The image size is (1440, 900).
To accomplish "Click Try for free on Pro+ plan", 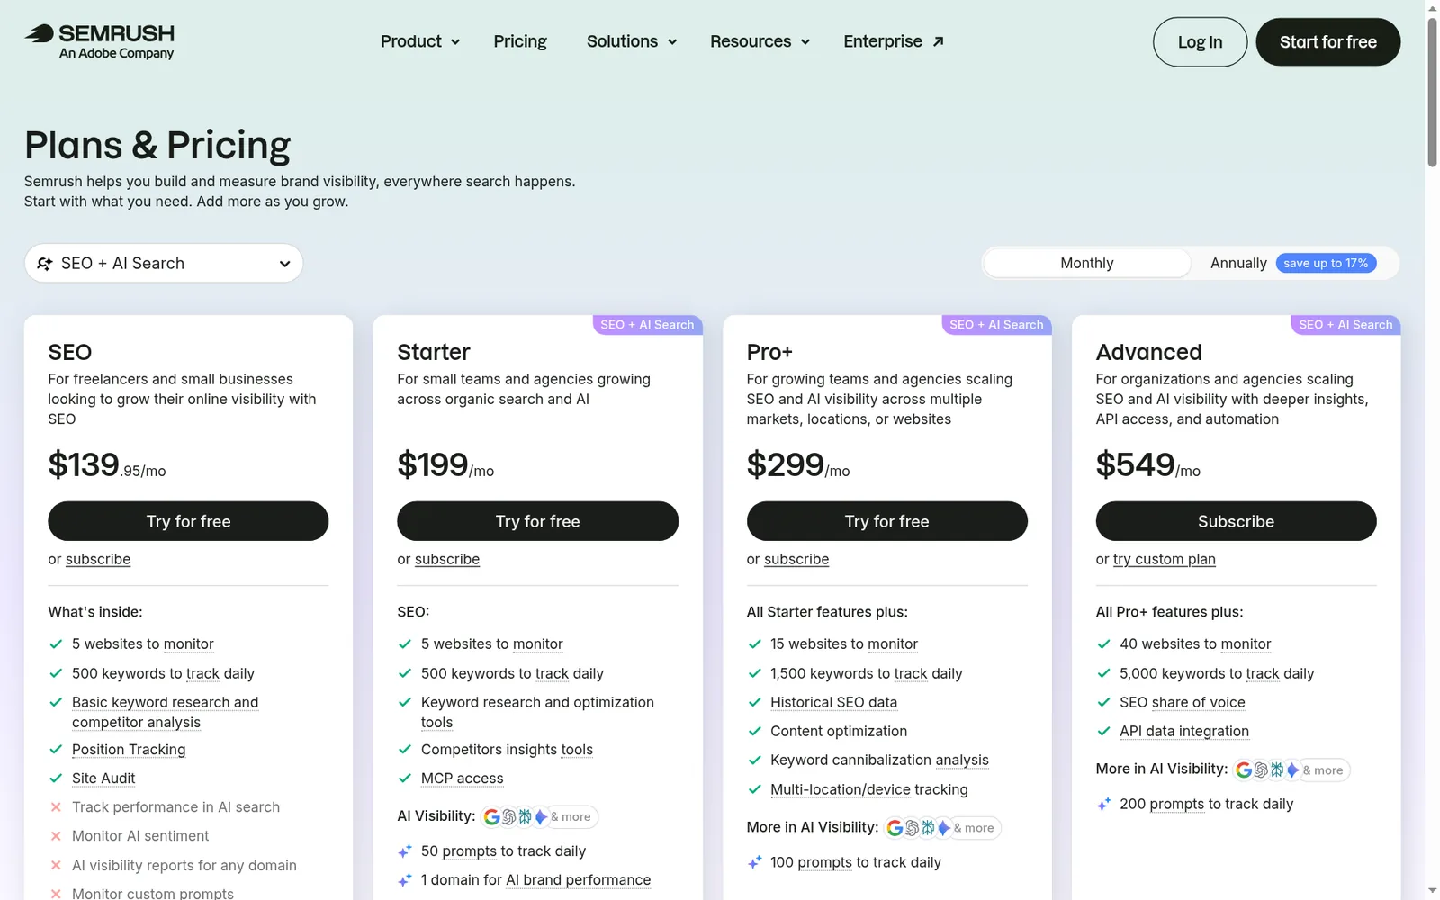I will pos(886,521).
